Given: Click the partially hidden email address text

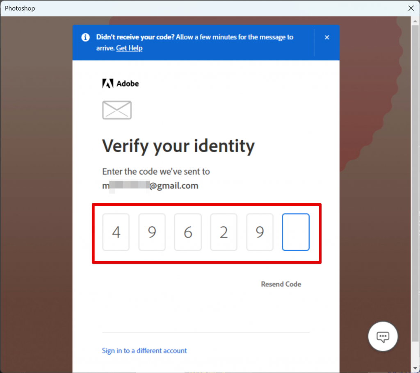Looking at the screenshot, I should [x=150, y=185].
